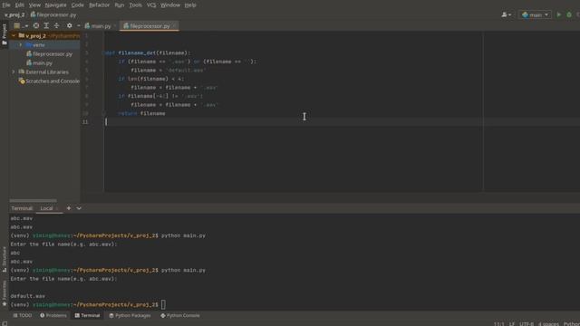Toggle the Favorites tool window sidebar button

point(4,293)
